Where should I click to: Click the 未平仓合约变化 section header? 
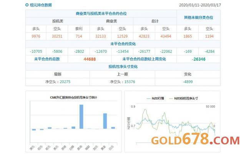pos(123,44)
